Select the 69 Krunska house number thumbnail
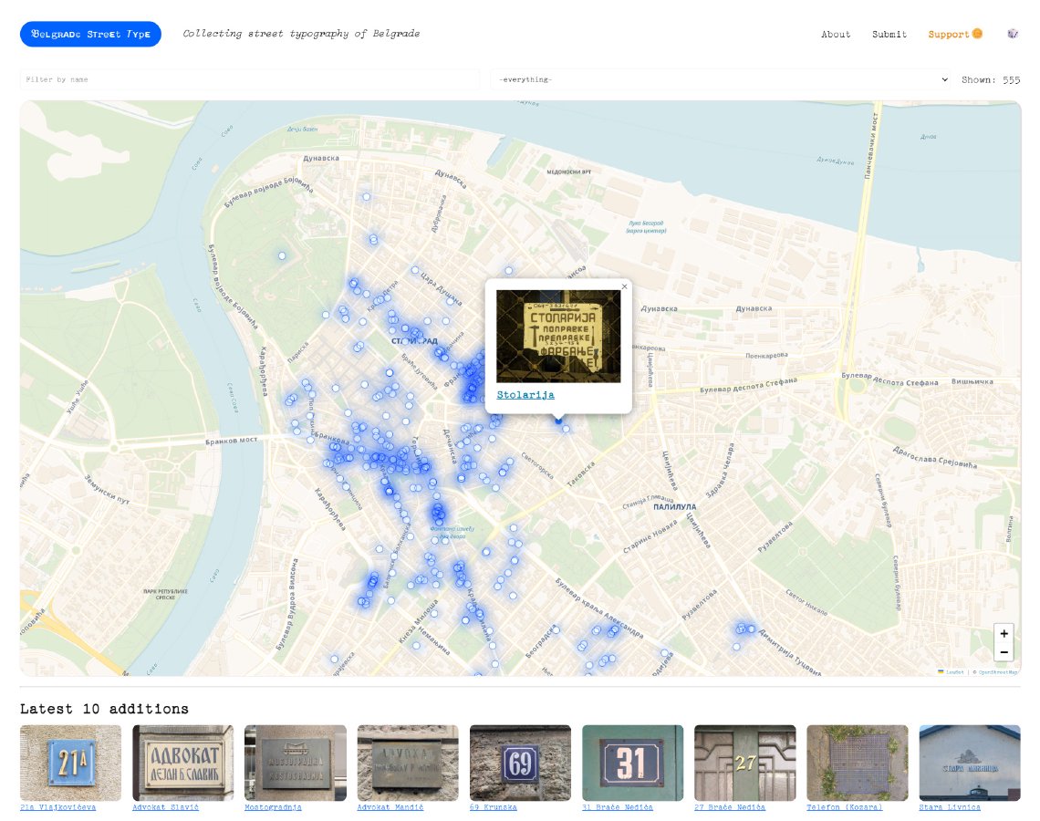Image resolution: width=1040 pixels, height=821 pixels. pos(520,763)
